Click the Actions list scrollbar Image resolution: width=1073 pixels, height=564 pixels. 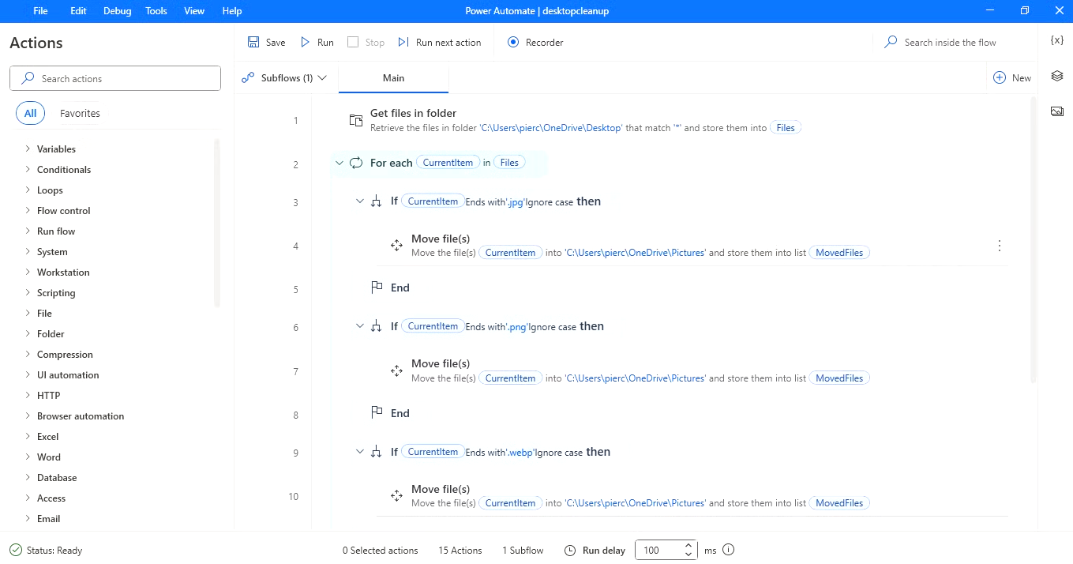tap(218, 224)
